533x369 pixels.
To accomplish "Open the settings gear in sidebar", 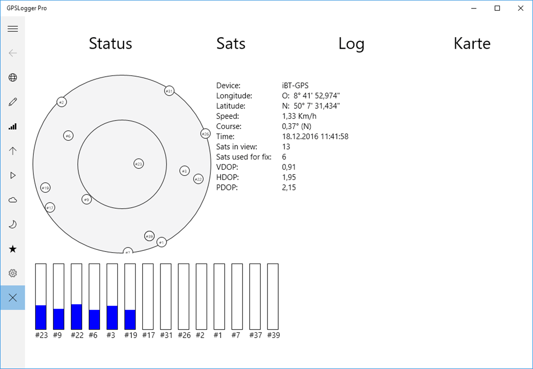I will tap(13, 273).
